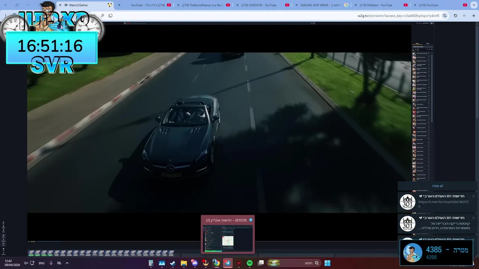Close the MrBeast YouTube tab
479x269 pixels.
coord(356,5)
